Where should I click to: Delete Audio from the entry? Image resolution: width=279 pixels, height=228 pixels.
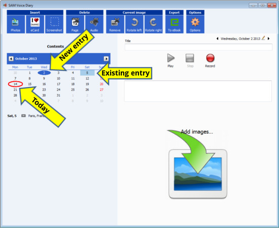point(94,24)
